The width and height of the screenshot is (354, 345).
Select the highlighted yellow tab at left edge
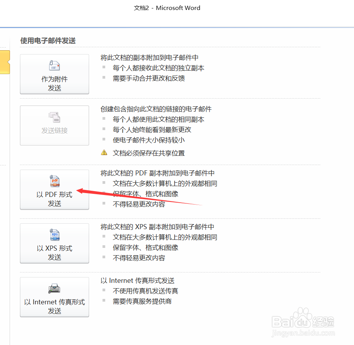click(x=5, y=62)
